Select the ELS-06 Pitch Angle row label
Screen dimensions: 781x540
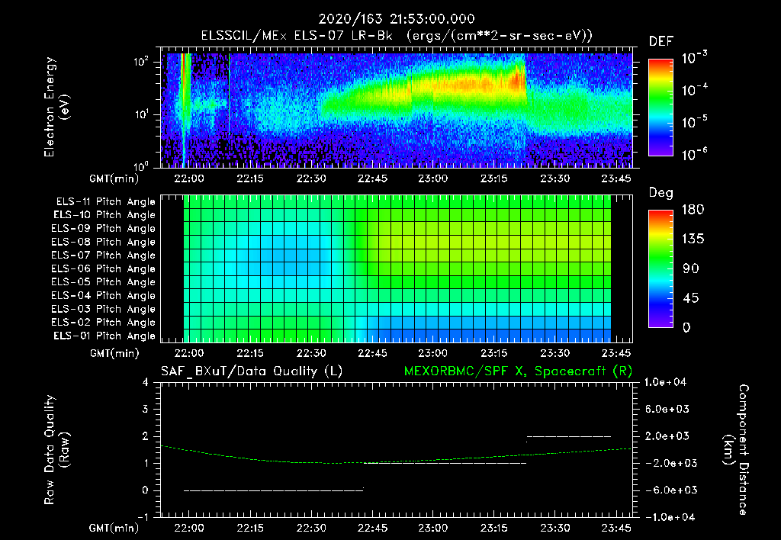coord(104,268)
